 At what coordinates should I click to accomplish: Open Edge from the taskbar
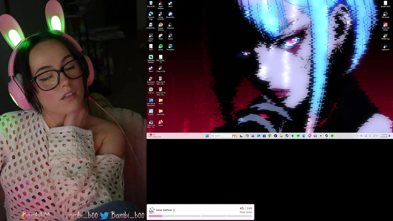click(304, 136)
